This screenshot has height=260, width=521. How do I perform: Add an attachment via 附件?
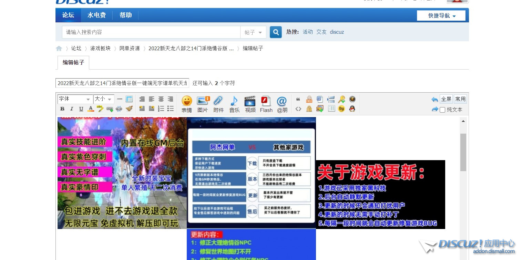[x=218, y=104]
